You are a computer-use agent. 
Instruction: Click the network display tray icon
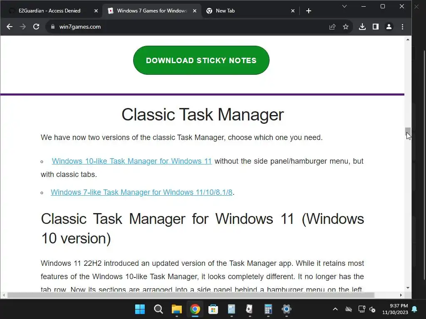pos(362,309)
